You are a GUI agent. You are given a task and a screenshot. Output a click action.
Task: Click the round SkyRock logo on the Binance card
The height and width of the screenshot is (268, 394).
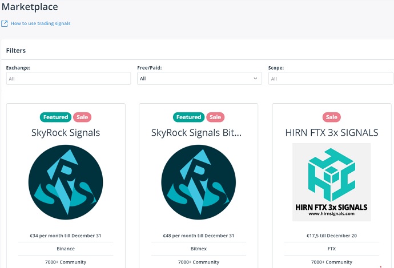click(66, 182)
